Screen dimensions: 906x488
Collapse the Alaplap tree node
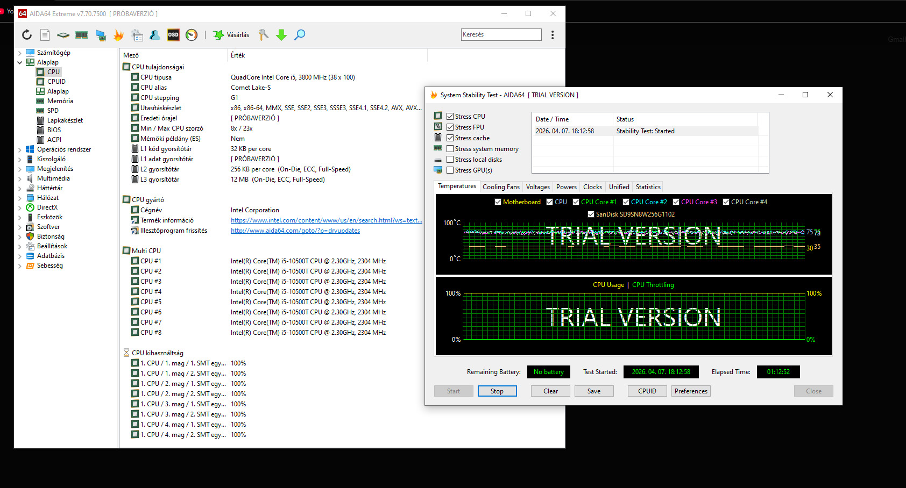[x=20, y=62]
